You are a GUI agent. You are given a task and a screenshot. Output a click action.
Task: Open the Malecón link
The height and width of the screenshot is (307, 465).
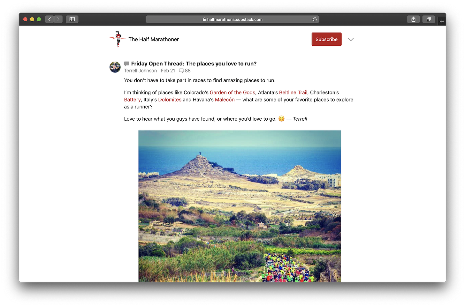pyautogui.click(x=225, y=100)
